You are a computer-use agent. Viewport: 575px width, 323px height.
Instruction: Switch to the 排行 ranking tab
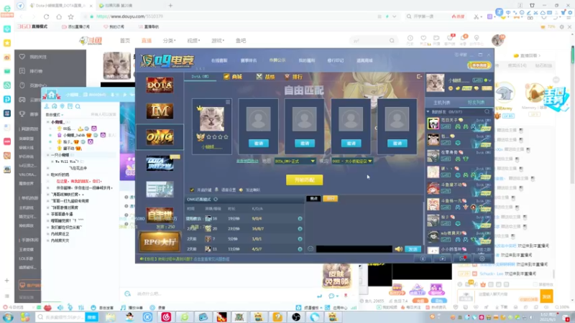[x=294, y=77]
